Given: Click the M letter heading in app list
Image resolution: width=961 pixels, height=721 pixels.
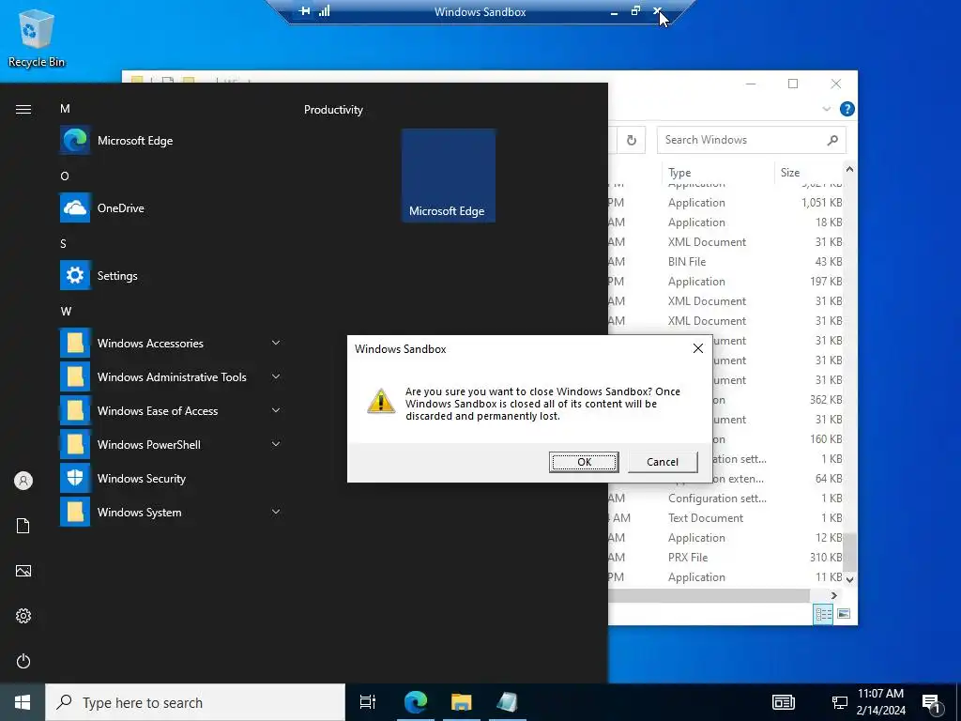Looking at the screenshot, I should pyautogui.click(x=65, y=109).
